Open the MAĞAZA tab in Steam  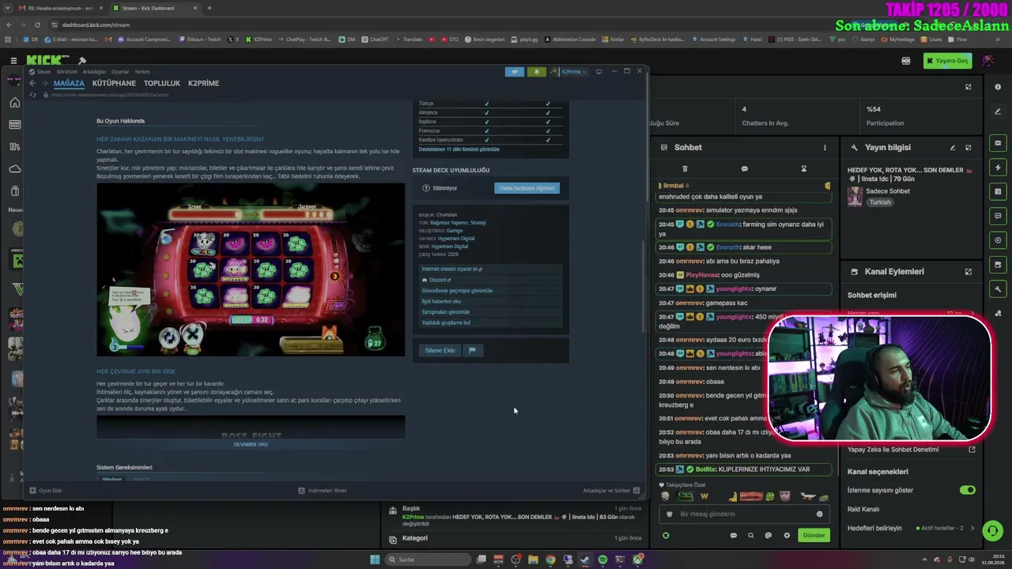point(69,83)
